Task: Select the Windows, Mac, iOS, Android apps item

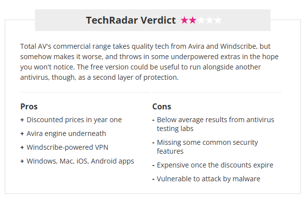Action: pyautogui.click(x=80, y=161)
